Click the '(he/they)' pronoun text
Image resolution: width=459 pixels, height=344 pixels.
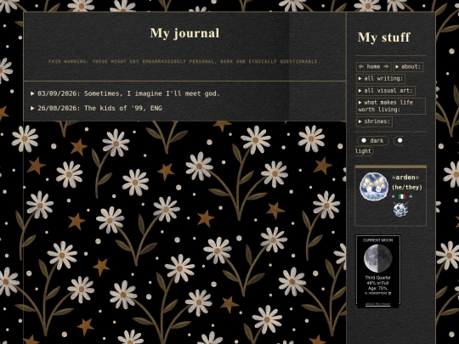[x=407, y=187]
